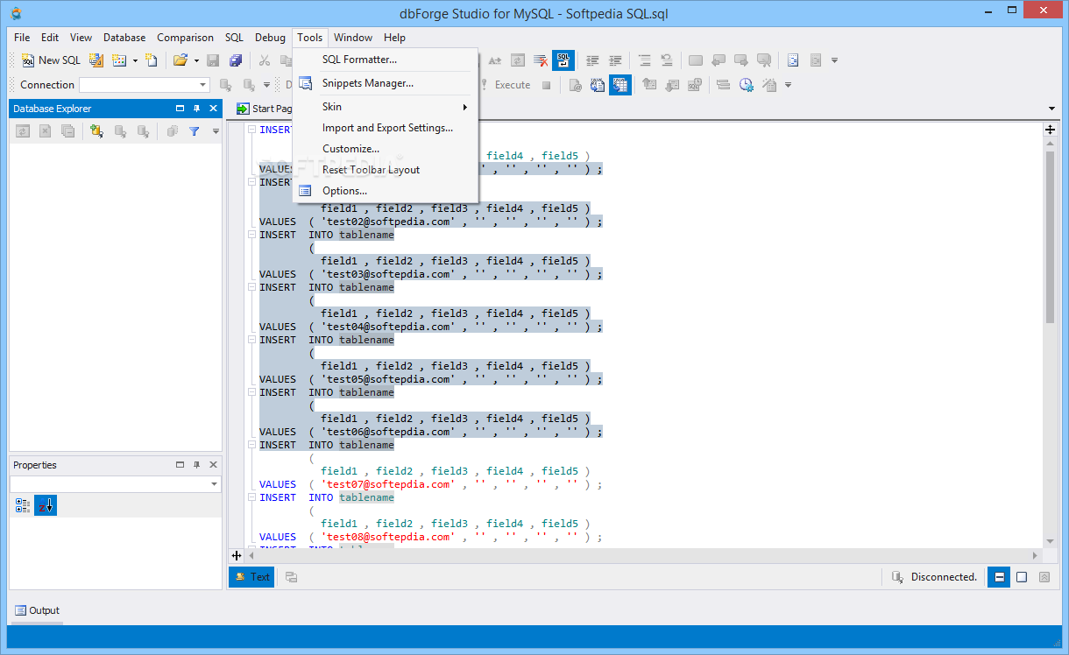Image resolution: width=1069 pixels, height=655 pixels.
Task: Click the New Connection icon in Database Explorer
Action: (97, 131)
